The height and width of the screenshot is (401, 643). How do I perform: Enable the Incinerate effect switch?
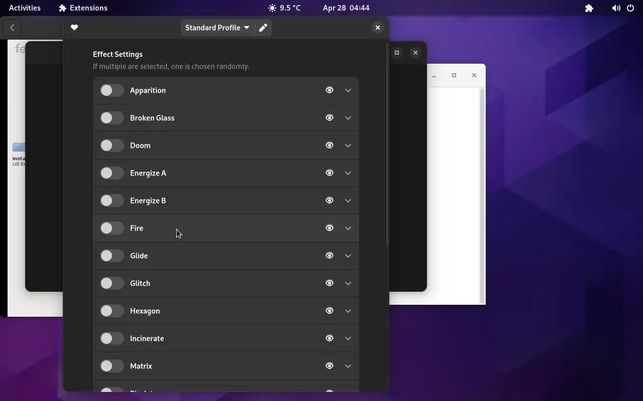tap(112, 338)
